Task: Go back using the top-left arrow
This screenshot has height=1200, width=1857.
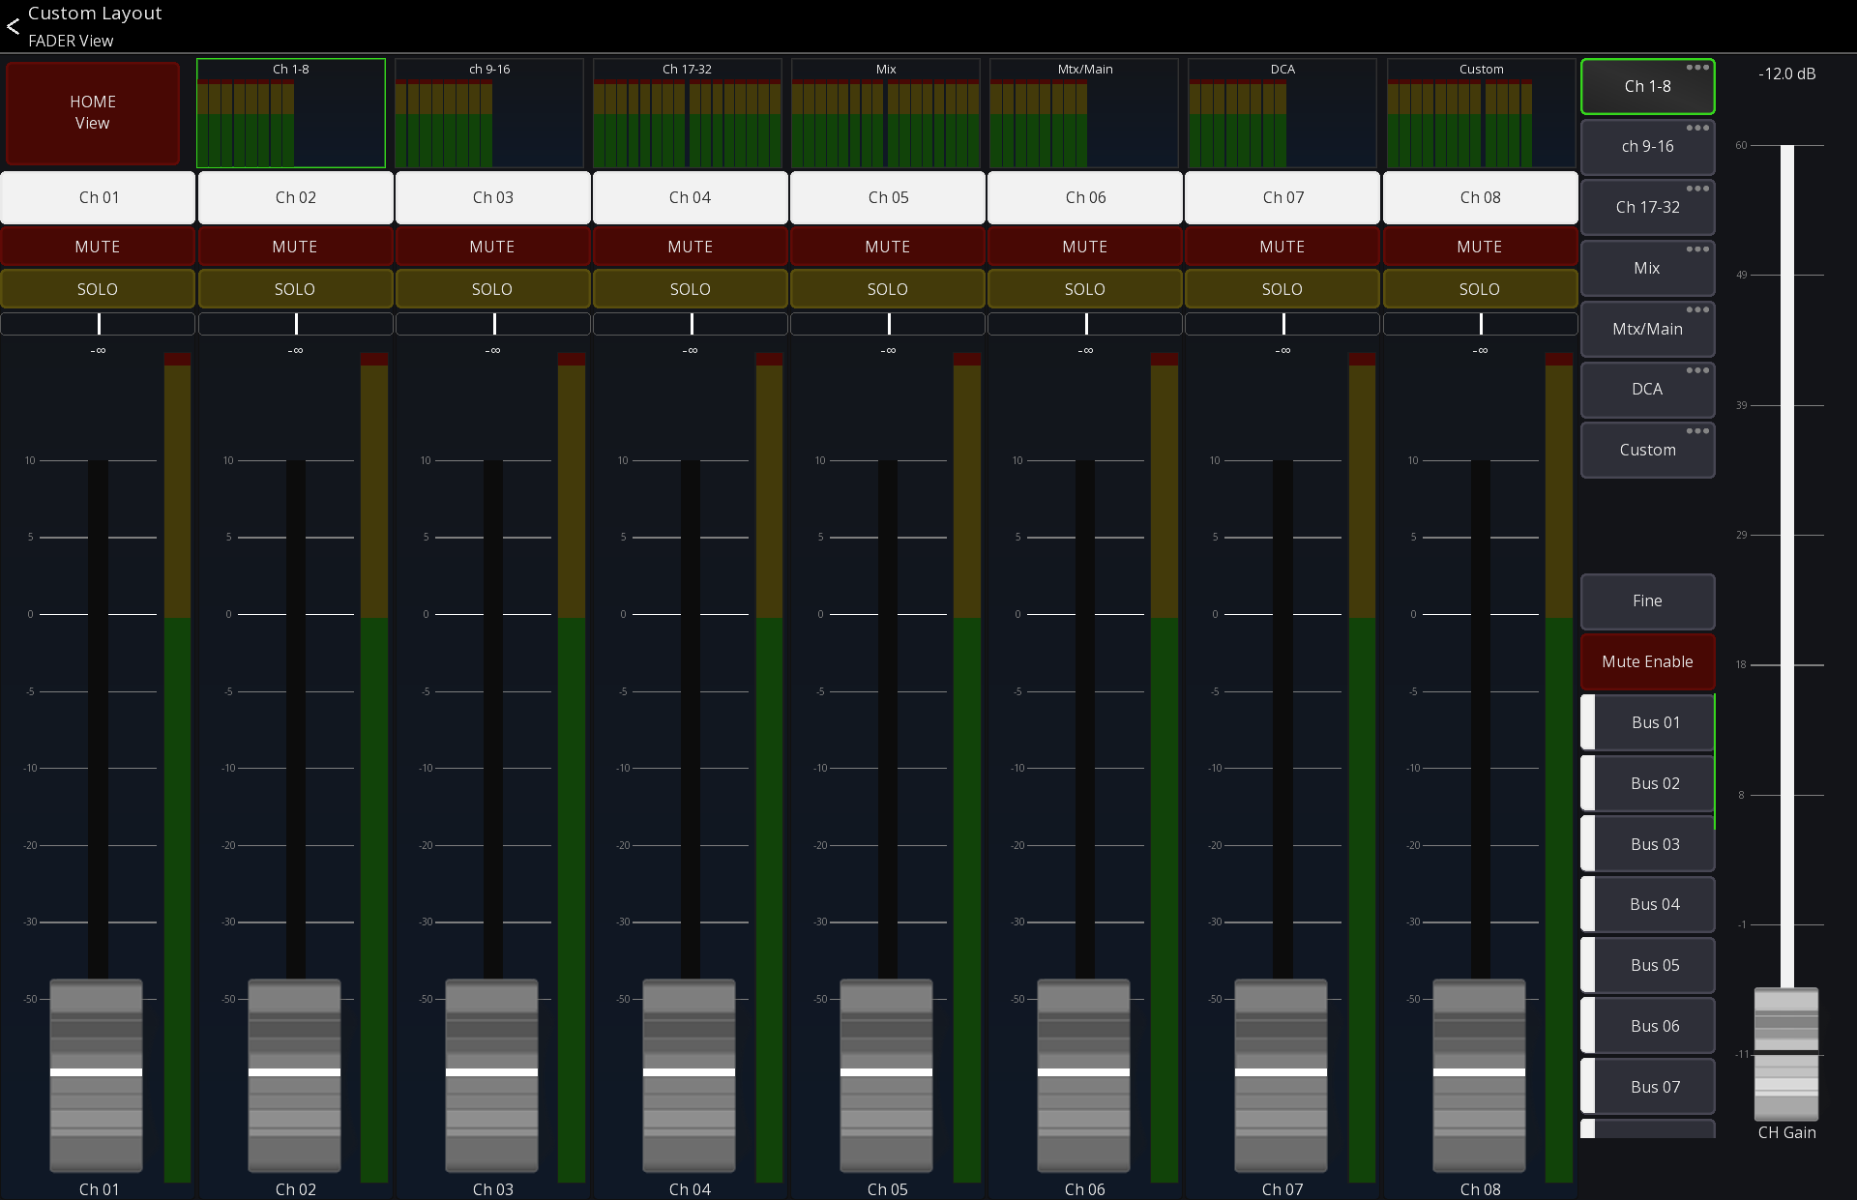Action: click(x=13, y=26)
